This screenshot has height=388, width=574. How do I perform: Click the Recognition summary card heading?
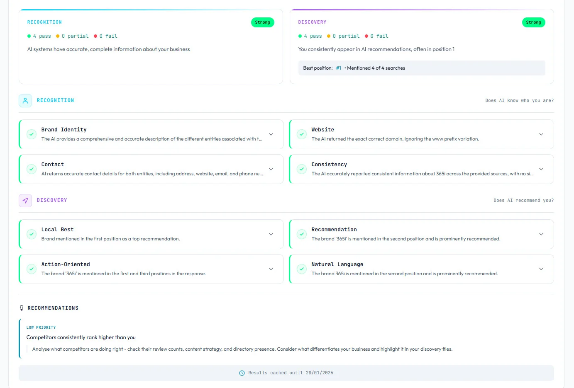point(44,22)
